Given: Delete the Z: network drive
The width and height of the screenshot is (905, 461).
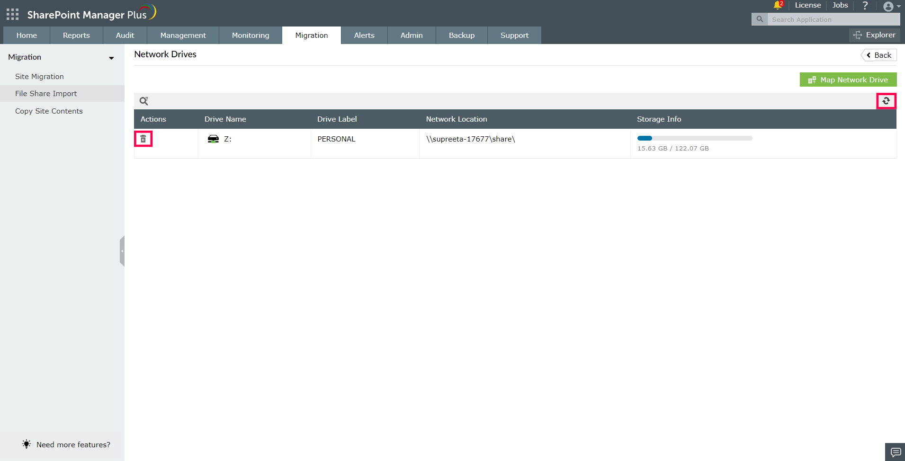Looking at the screenshot, I should 143,139.
